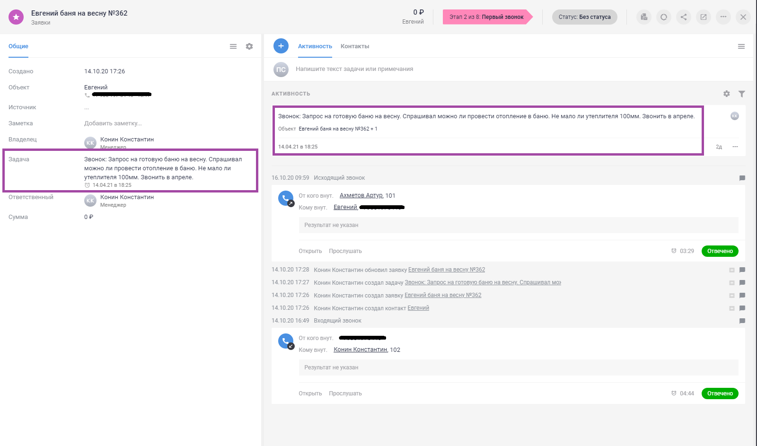Open hamburger menu in Общие panel

point(233,46)
